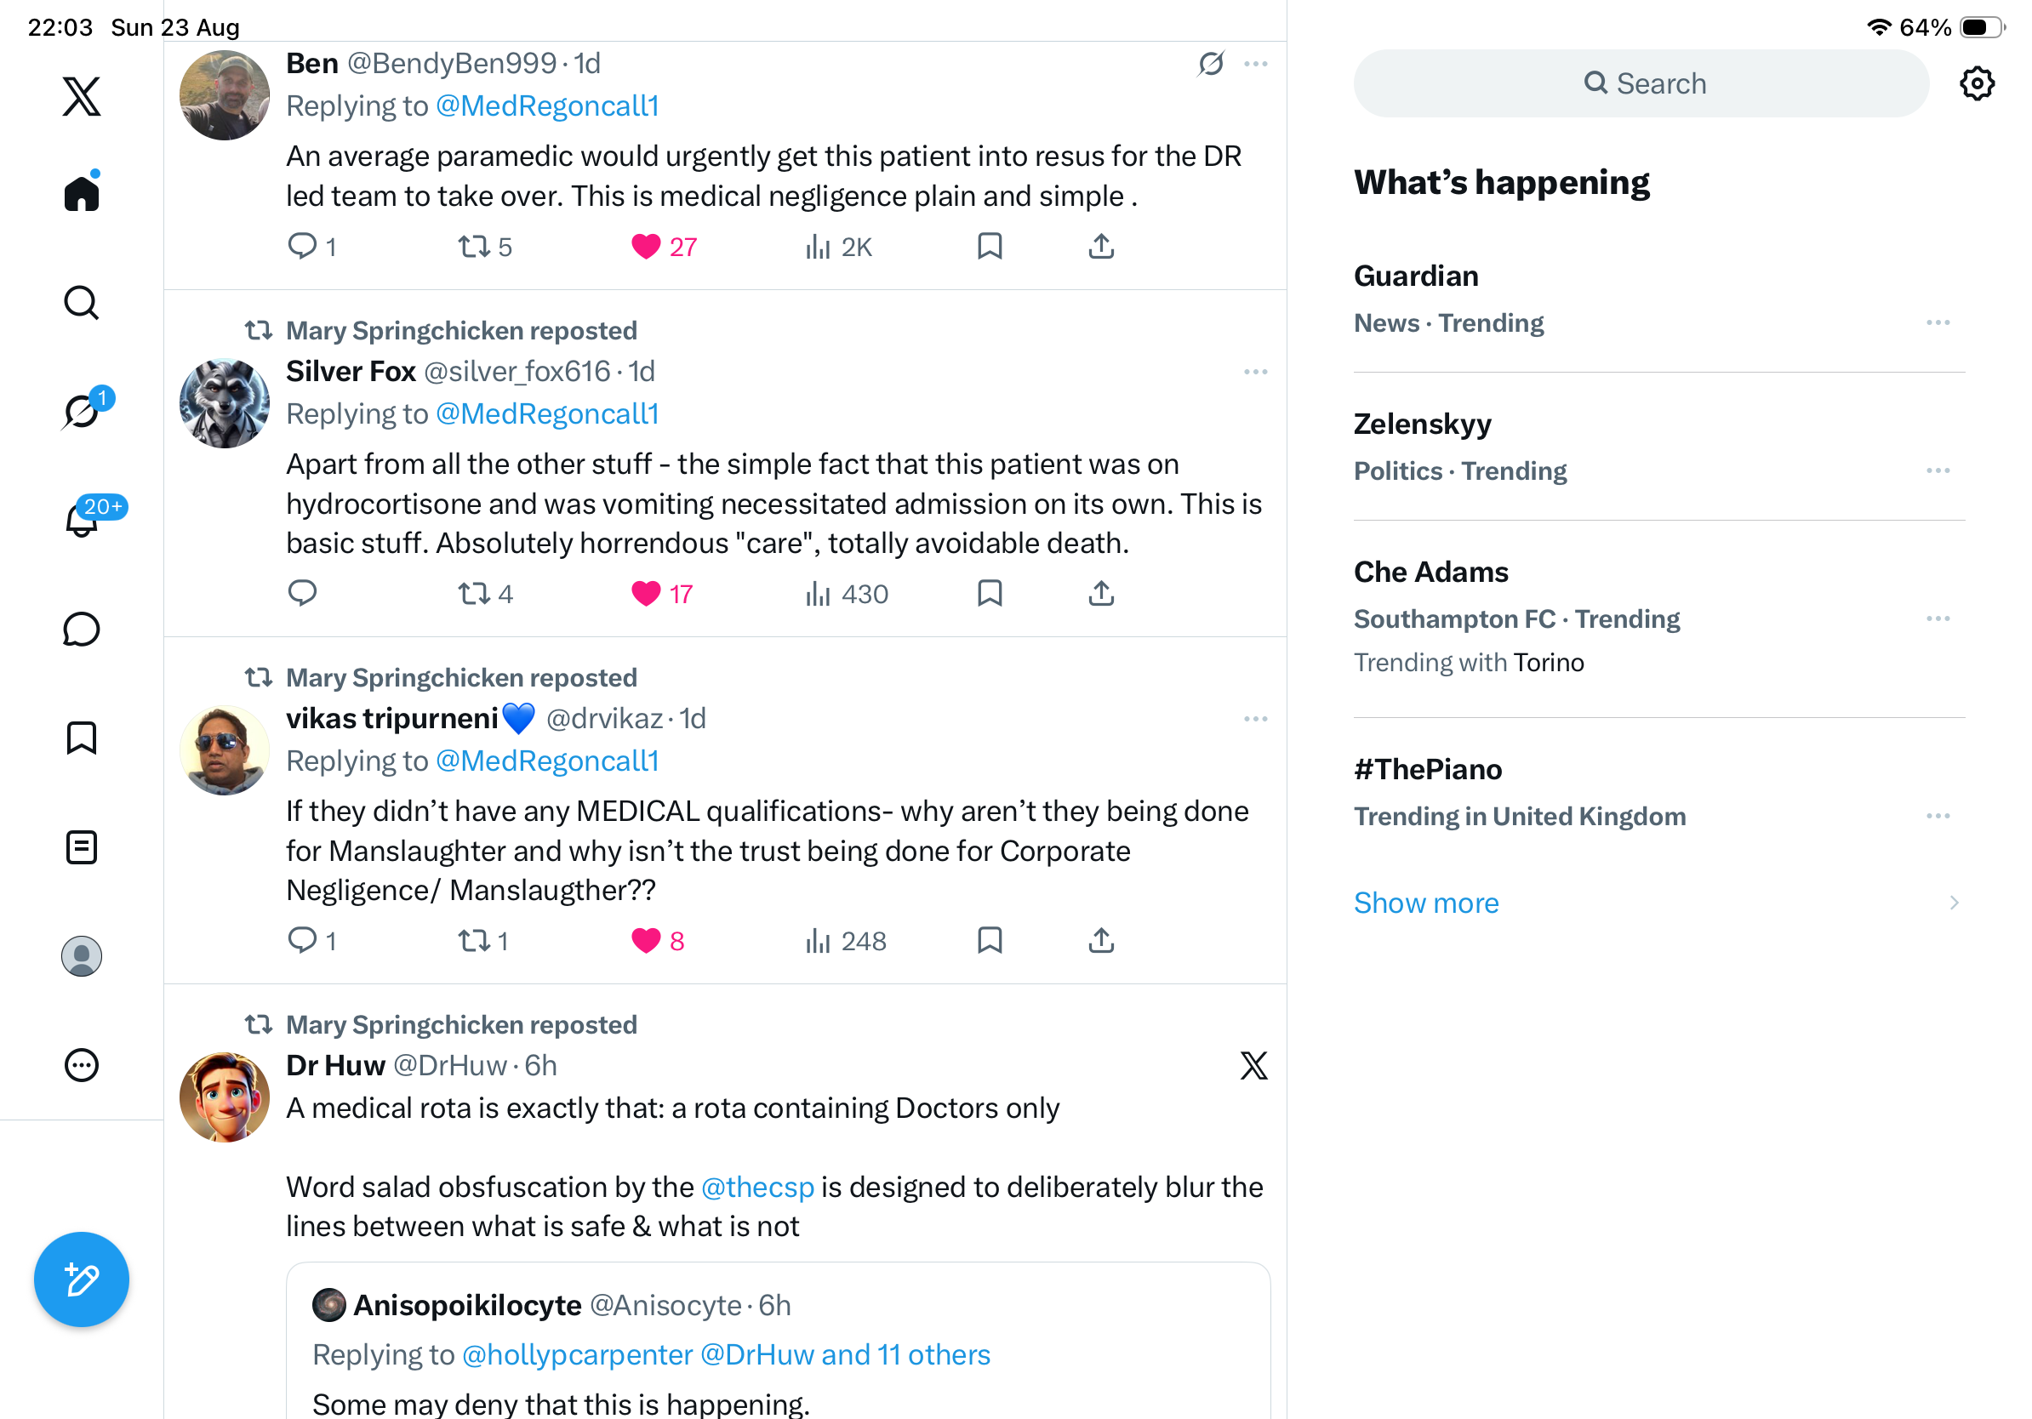Viewport: 2032px width, 1419px height.
Task: Expand Show more trends chevron
Action: (x=1953, y=903)
